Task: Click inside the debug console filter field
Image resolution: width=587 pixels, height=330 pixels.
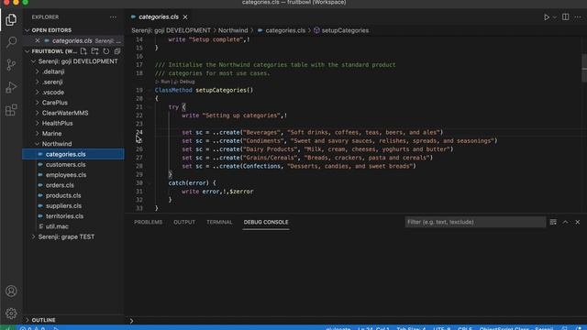Action: [475, 222]
